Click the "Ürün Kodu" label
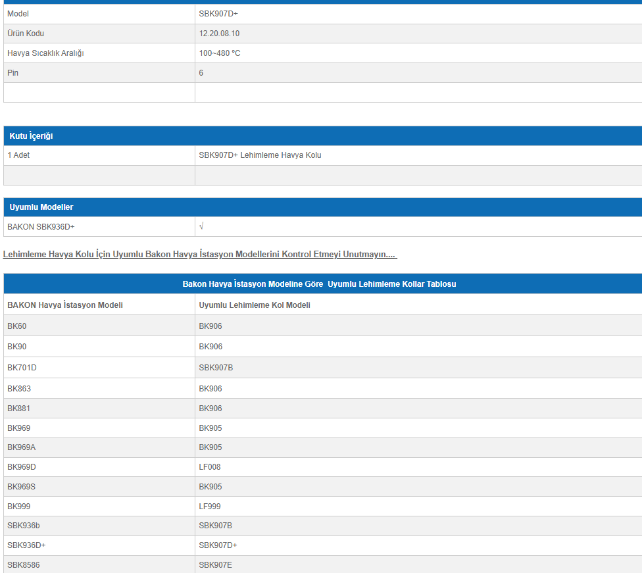The width and height of the screenshot is (642, 573). coord(26,34)
